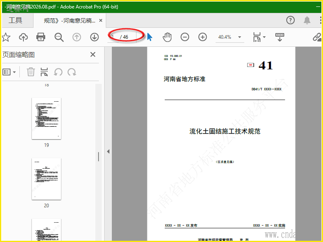Image resolution: width=323 pixels, height=242 pixels.
Task: Click the scrolling mode download-style toolbar icon
Action: pos(279,37)
